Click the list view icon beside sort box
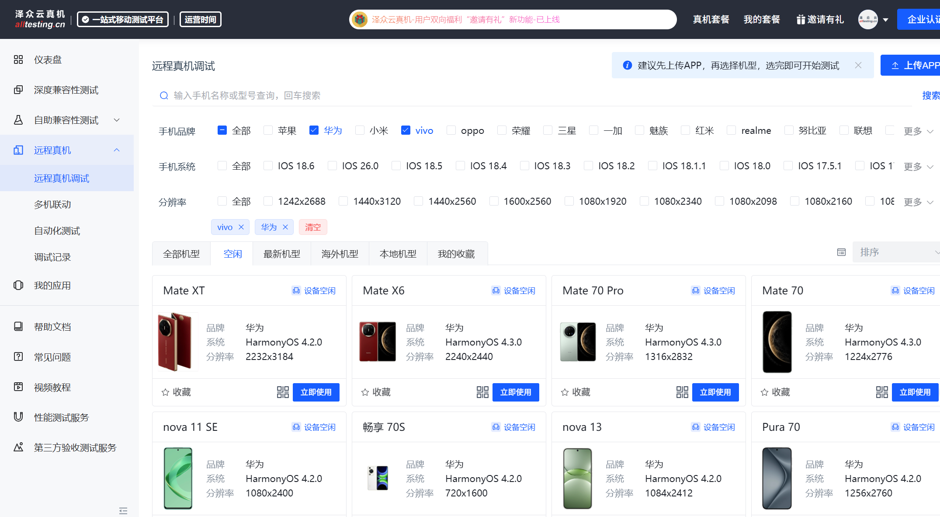Image resolution: width=940 pixels, height=517 pixels. 841,252
